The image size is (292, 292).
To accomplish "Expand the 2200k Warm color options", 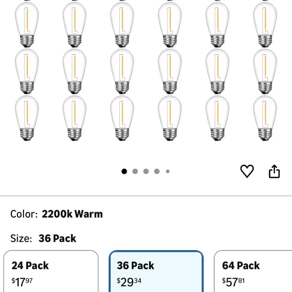I will pyautogui.click(x=72, y=214).
